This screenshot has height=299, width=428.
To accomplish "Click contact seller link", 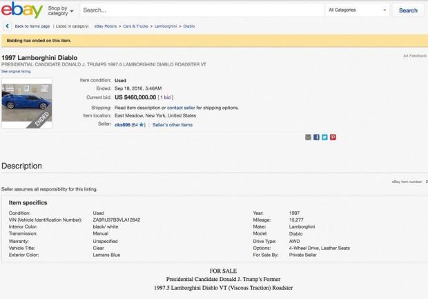I will 181,108.
